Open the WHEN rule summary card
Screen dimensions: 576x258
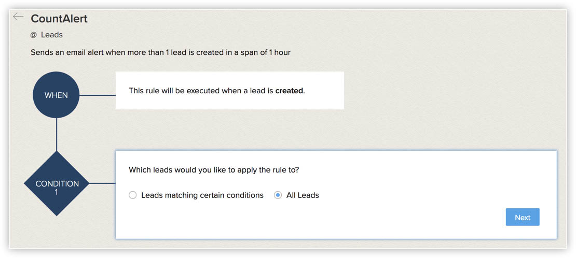229,90
